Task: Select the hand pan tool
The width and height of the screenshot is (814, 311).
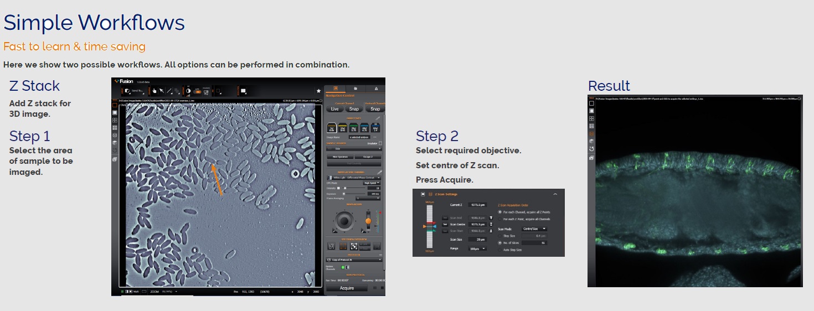Action: (154, 91)
